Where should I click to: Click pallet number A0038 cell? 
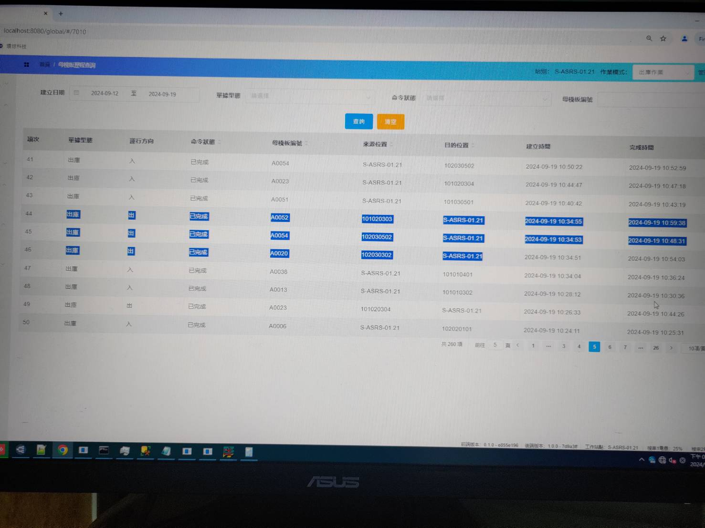pos(278,272)
